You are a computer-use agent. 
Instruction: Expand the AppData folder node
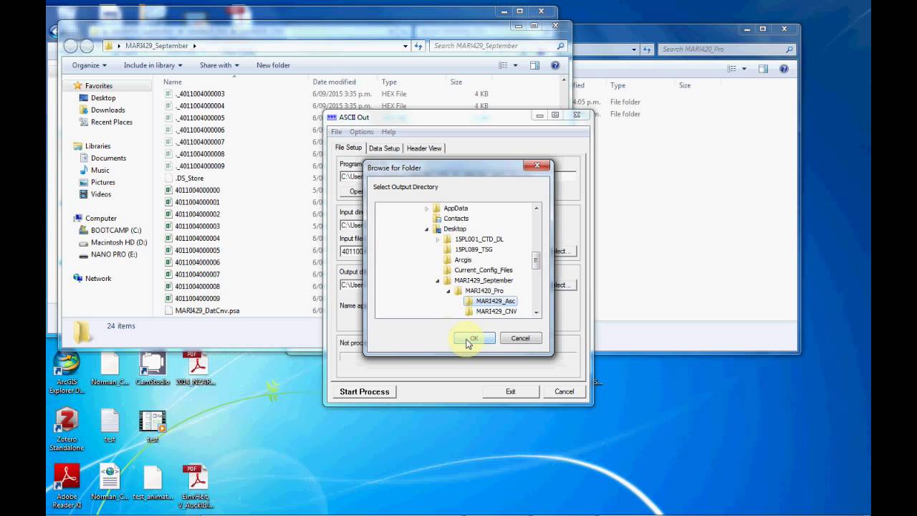point(426,209)
